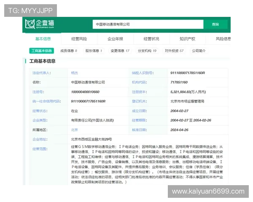This screenshot has height=202, width=253.
Task: Click the 登记机关 label
Action: coord(140,101)
